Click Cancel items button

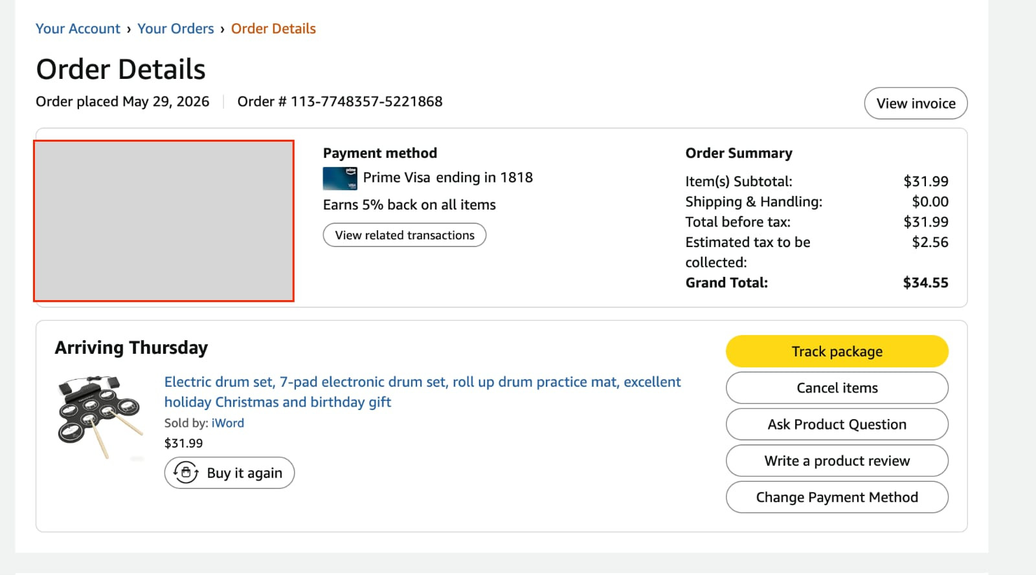837,388
